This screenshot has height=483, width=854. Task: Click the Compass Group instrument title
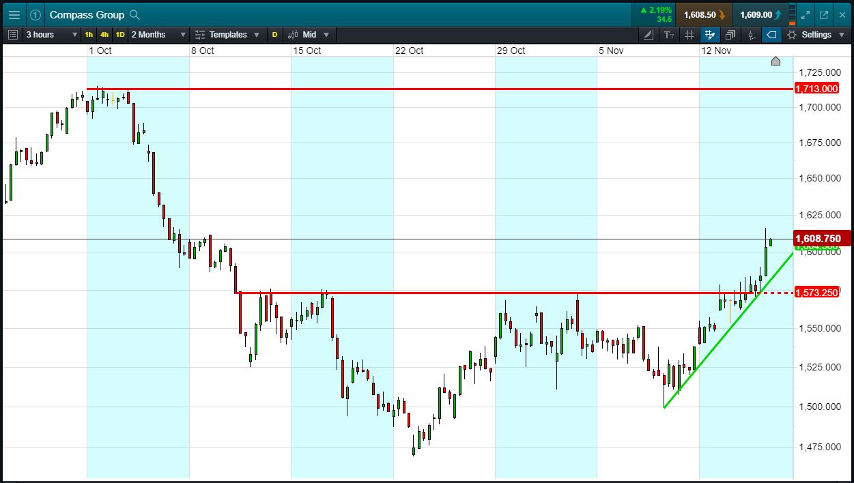tap(87, 14)
